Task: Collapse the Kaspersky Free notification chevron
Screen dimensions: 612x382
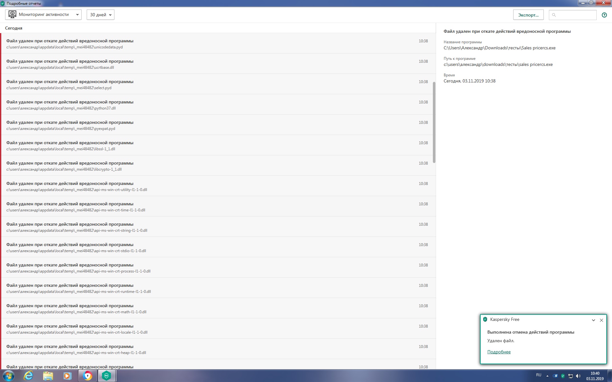Action: click(x=593, y=320)
